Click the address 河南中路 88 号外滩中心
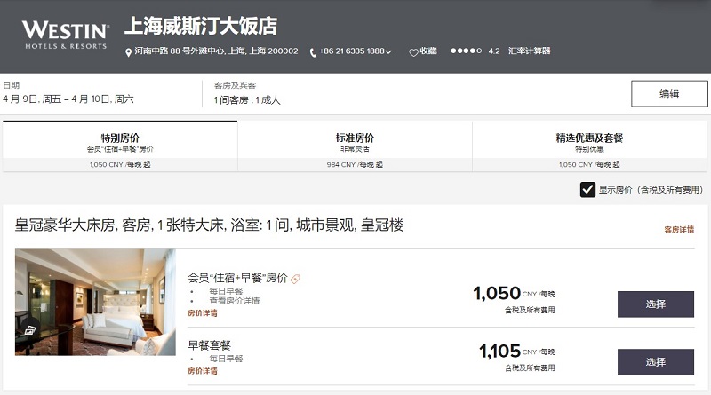 click(216, 51)
